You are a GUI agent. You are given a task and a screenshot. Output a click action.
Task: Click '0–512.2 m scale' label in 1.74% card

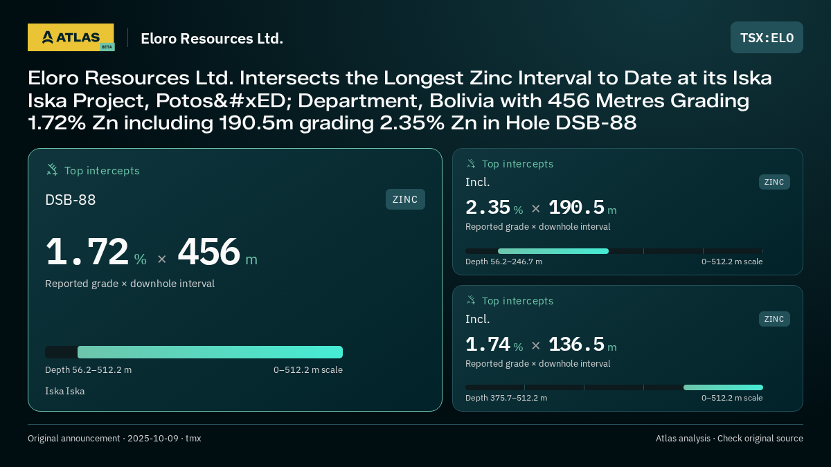(x=732, y=398)
